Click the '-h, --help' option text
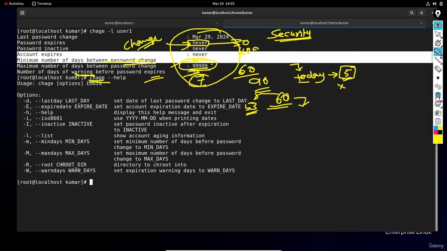This screenshot has height=251, width=447. (x=38, y=113)
